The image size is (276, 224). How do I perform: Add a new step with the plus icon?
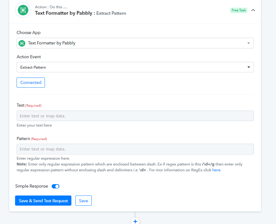click(135, 221)
